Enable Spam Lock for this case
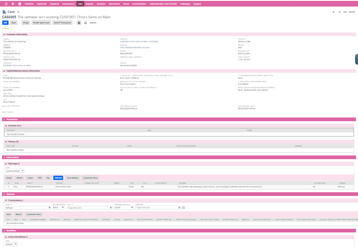 [41, 23]
